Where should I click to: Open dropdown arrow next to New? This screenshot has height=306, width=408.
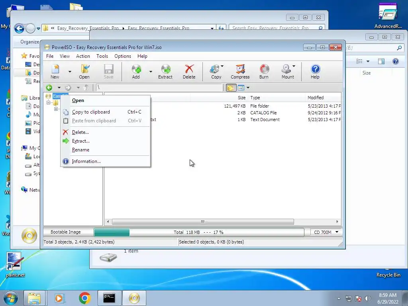coord(70,72)
